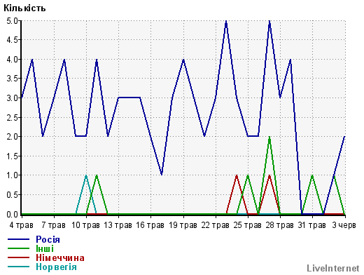Click the 31 трав date label

pyautogui.click(x=311, y=225)
